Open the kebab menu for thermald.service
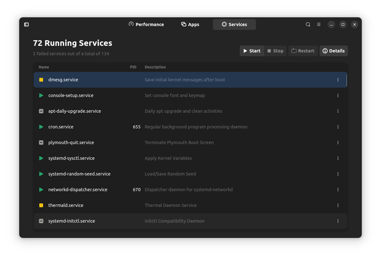Image resolution: width=381 pixels, height=259 pixels. pos(338,205)
